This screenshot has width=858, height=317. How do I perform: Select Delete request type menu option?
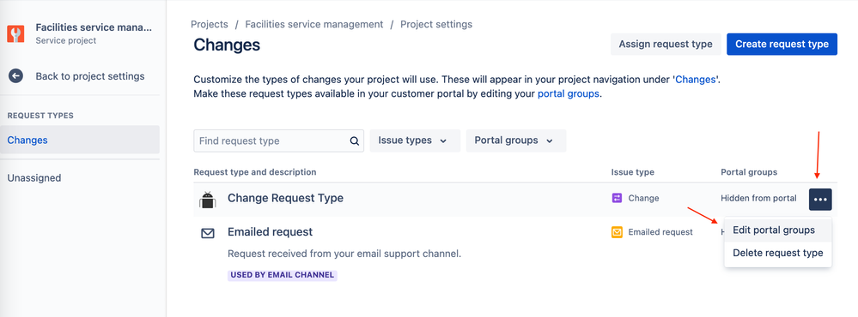pyautogui.click(x=777, y=253)
